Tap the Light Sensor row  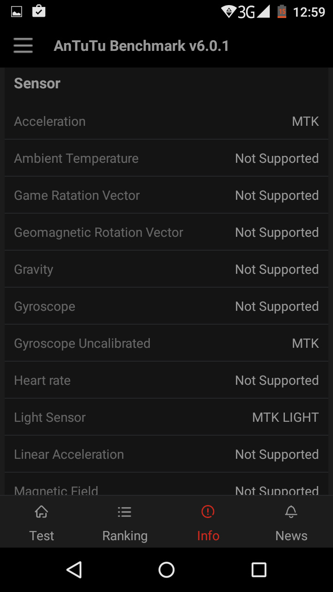(166, 417)
